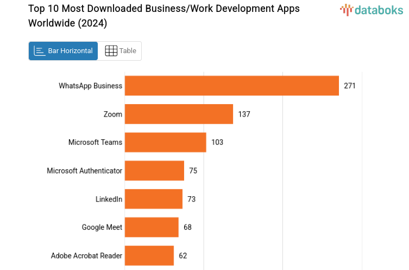Image resolution: width=409 pixels, height=270 pixels.
Task: Switch to the Table view
Action: [120, 51]
